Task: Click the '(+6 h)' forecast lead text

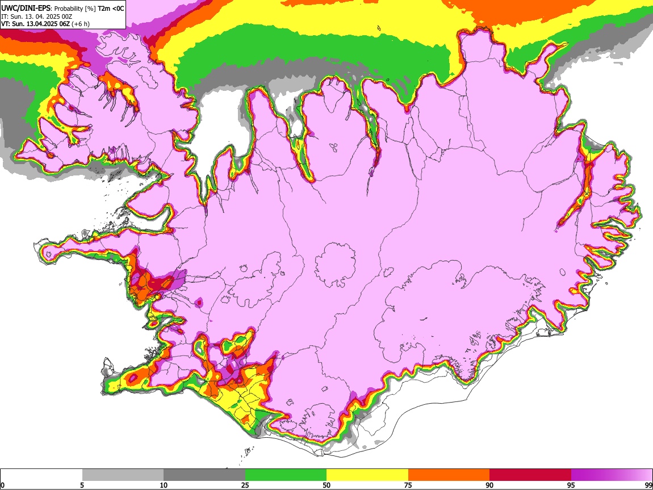Action: (81, 24)
